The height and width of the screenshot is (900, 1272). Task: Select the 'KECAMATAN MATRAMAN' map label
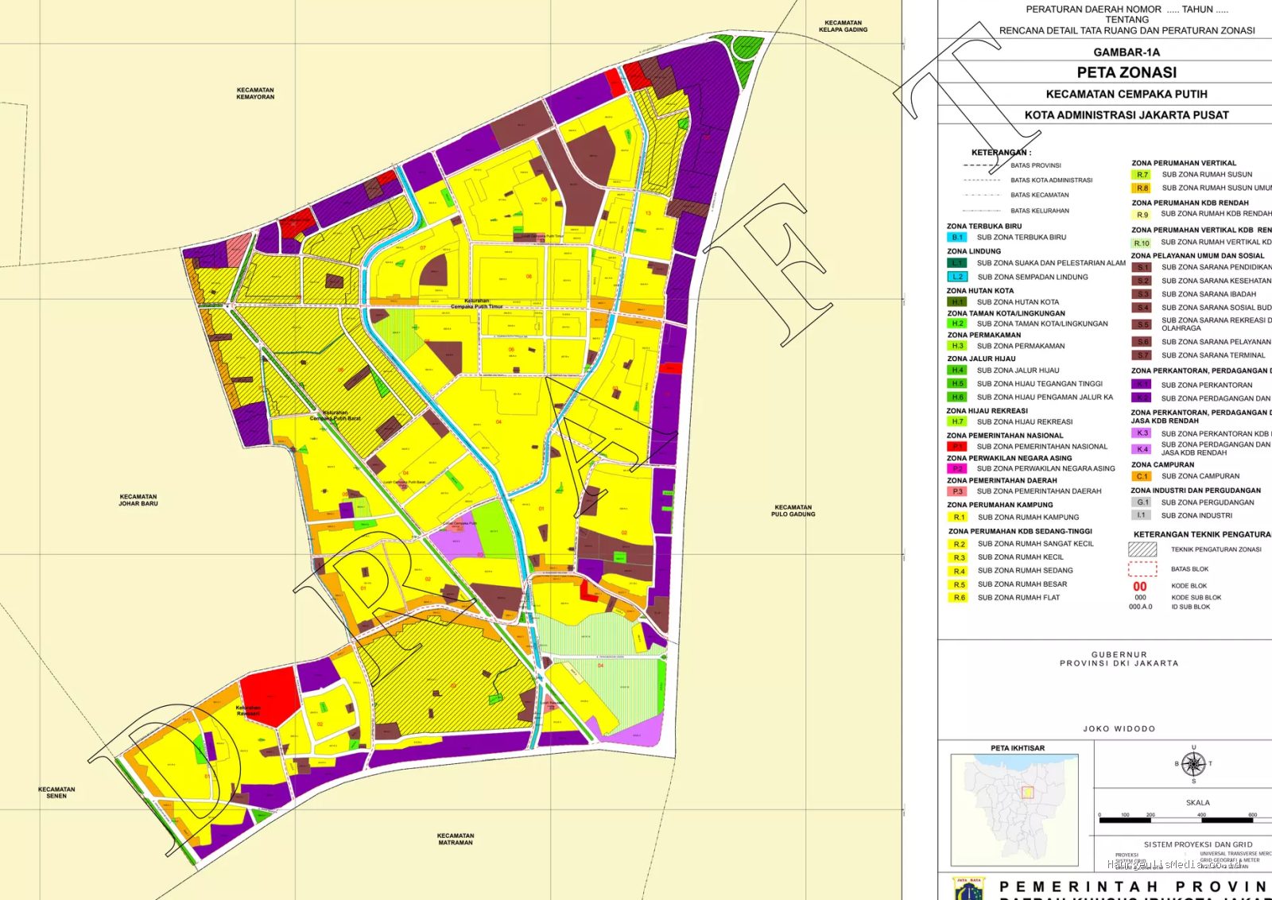coord(456,839)
